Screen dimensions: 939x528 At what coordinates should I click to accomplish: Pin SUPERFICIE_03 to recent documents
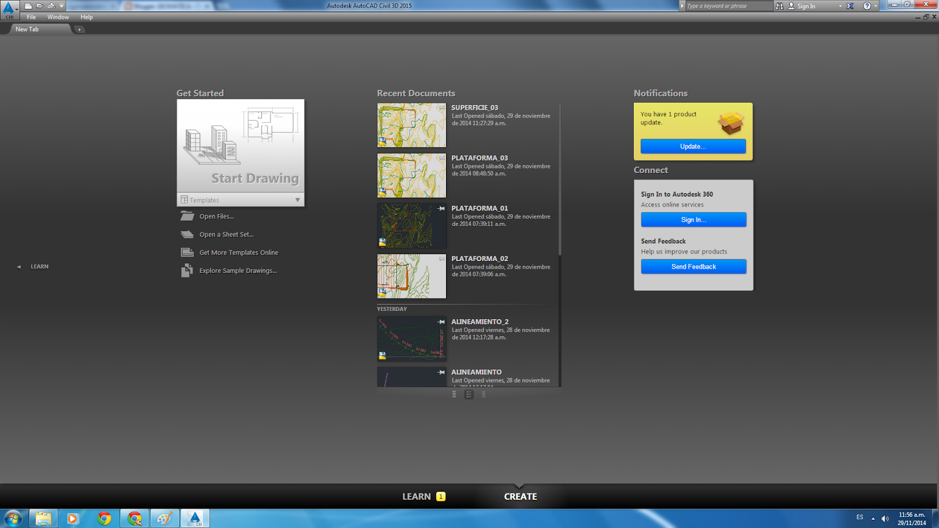click(x=441, y=108)
